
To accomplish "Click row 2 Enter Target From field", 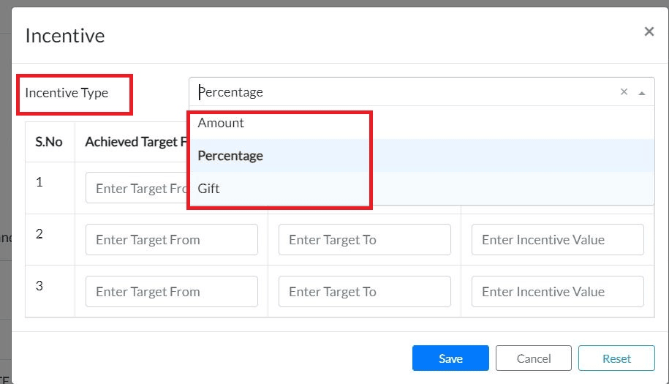I will (171, 240).
